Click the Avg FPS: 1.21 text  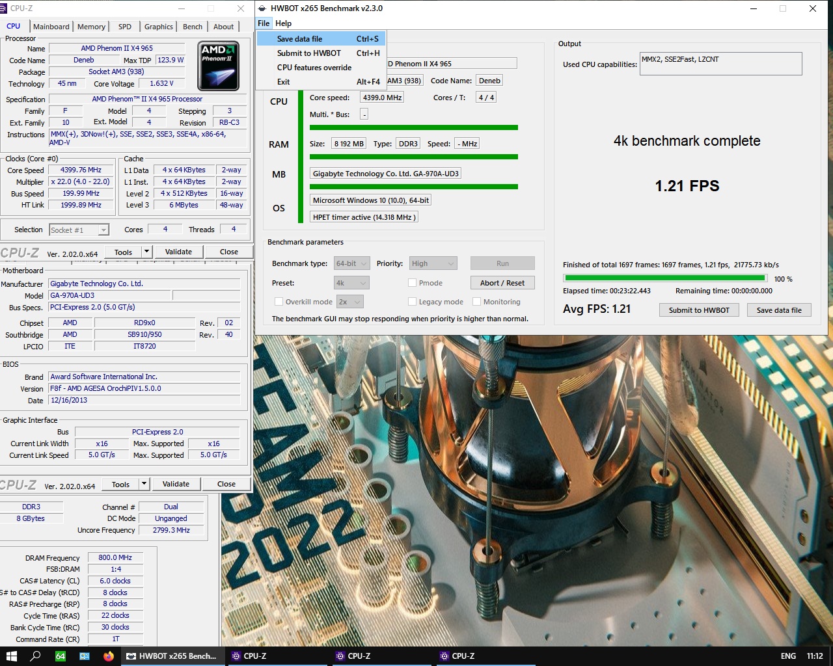(x=597, y=309)
